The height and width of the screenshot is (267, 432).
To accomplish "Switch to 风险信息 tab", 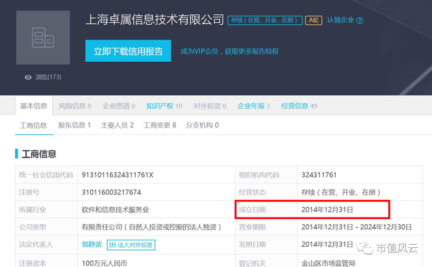I will coord(75,106).
